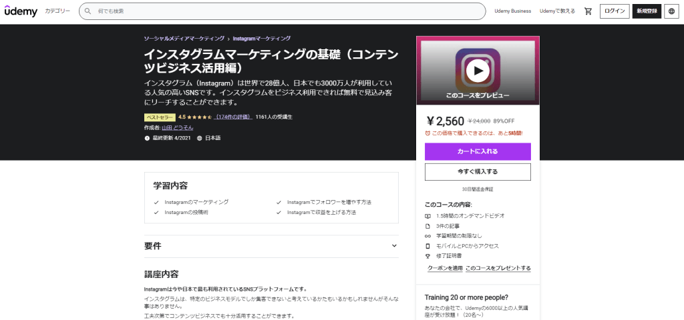Click the search magnifier icon
Viewport: 684px width, 320px height.
[88, 11]
